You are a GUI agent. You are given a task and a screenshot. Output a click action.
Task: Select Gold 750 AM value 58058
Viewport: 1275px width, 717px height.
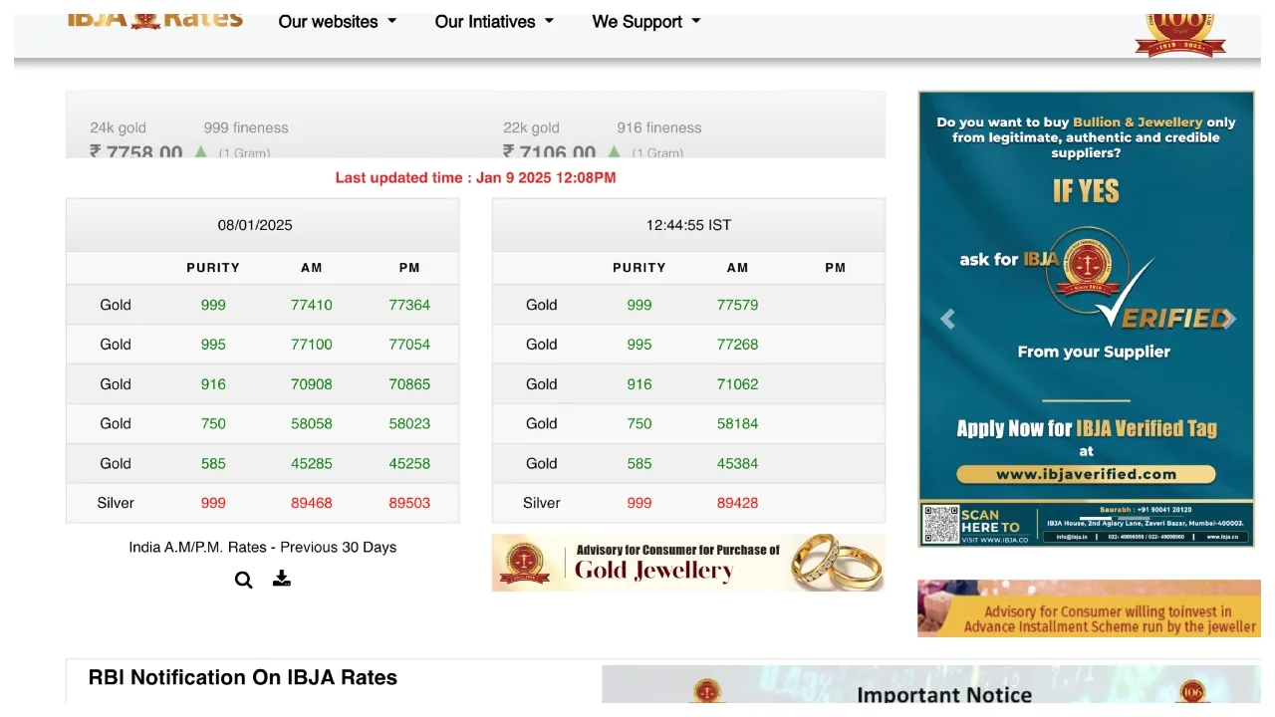click(x=312, y=423)
